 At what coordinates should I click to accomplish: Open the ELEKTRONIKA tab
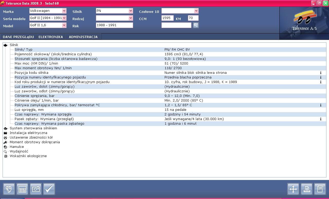click(x=51, y=37)
